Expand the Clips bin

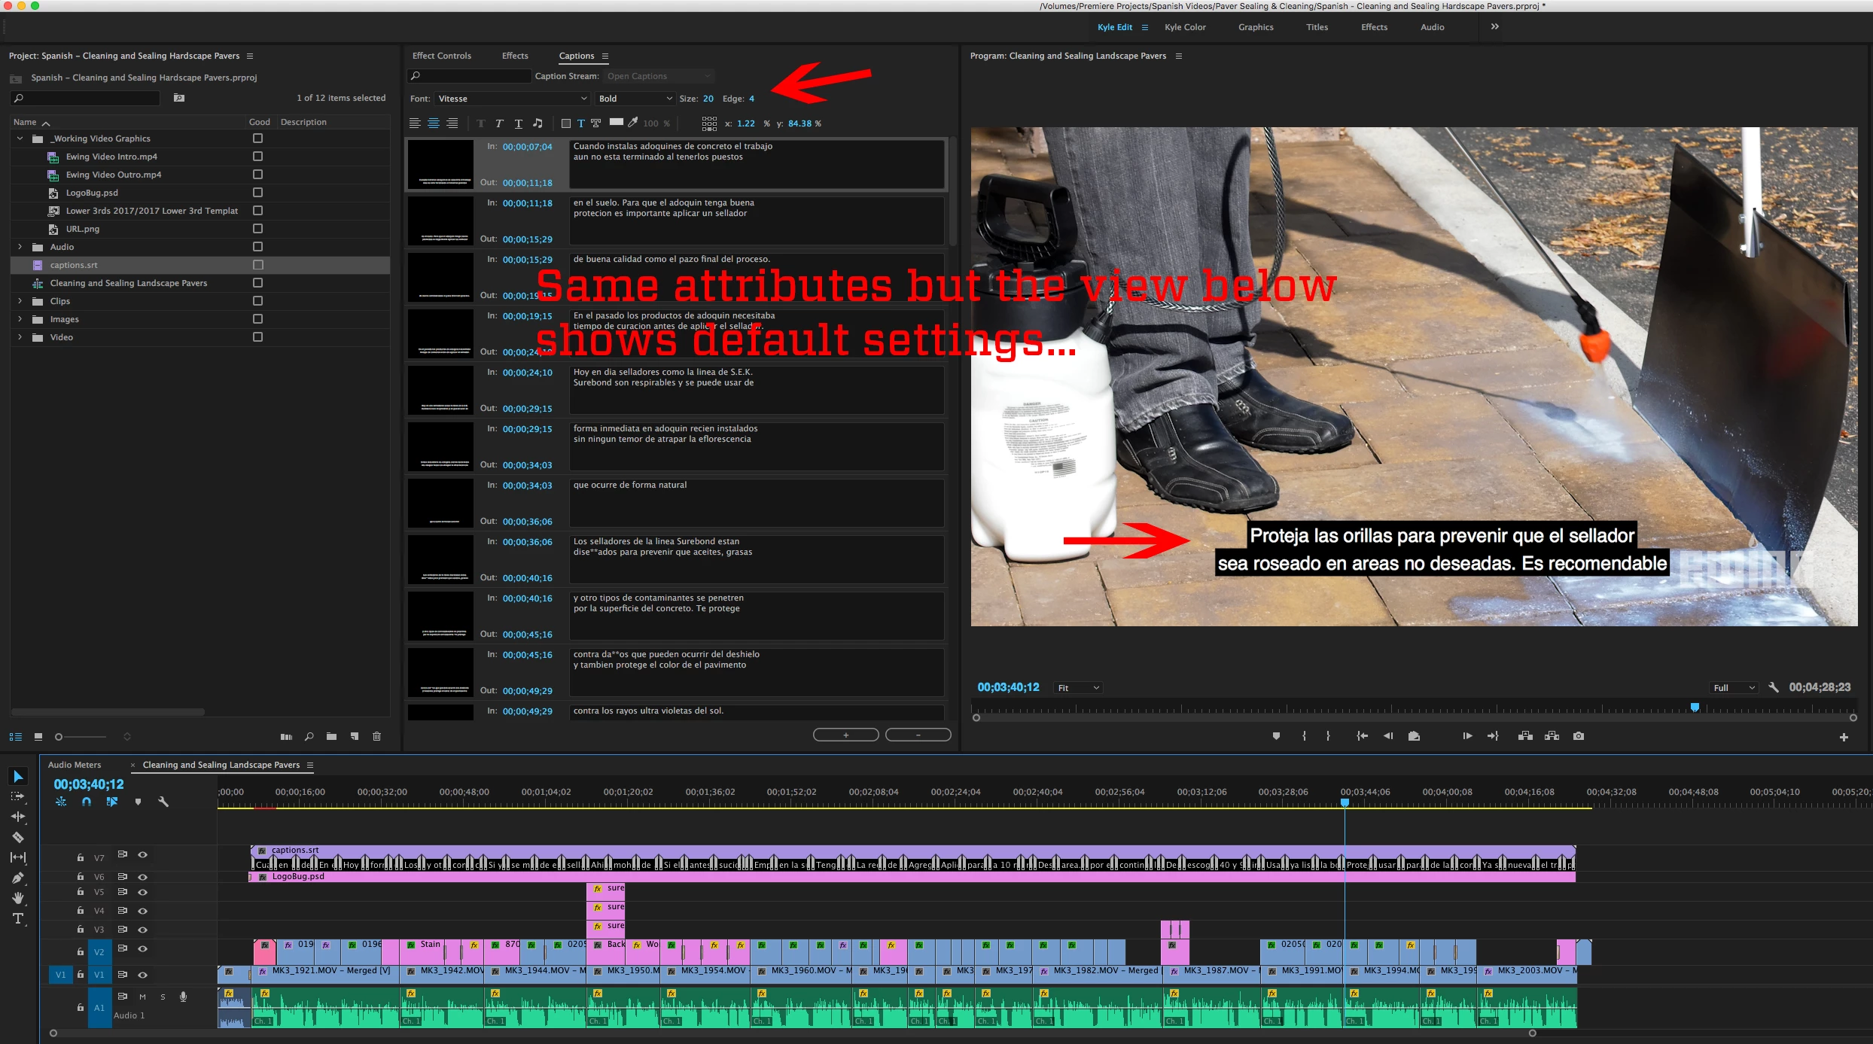pyautogui.click(x=20, y=301)
